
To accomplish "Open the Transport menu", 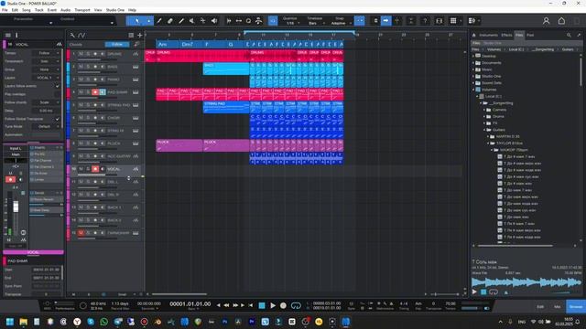I will [82, 10].
